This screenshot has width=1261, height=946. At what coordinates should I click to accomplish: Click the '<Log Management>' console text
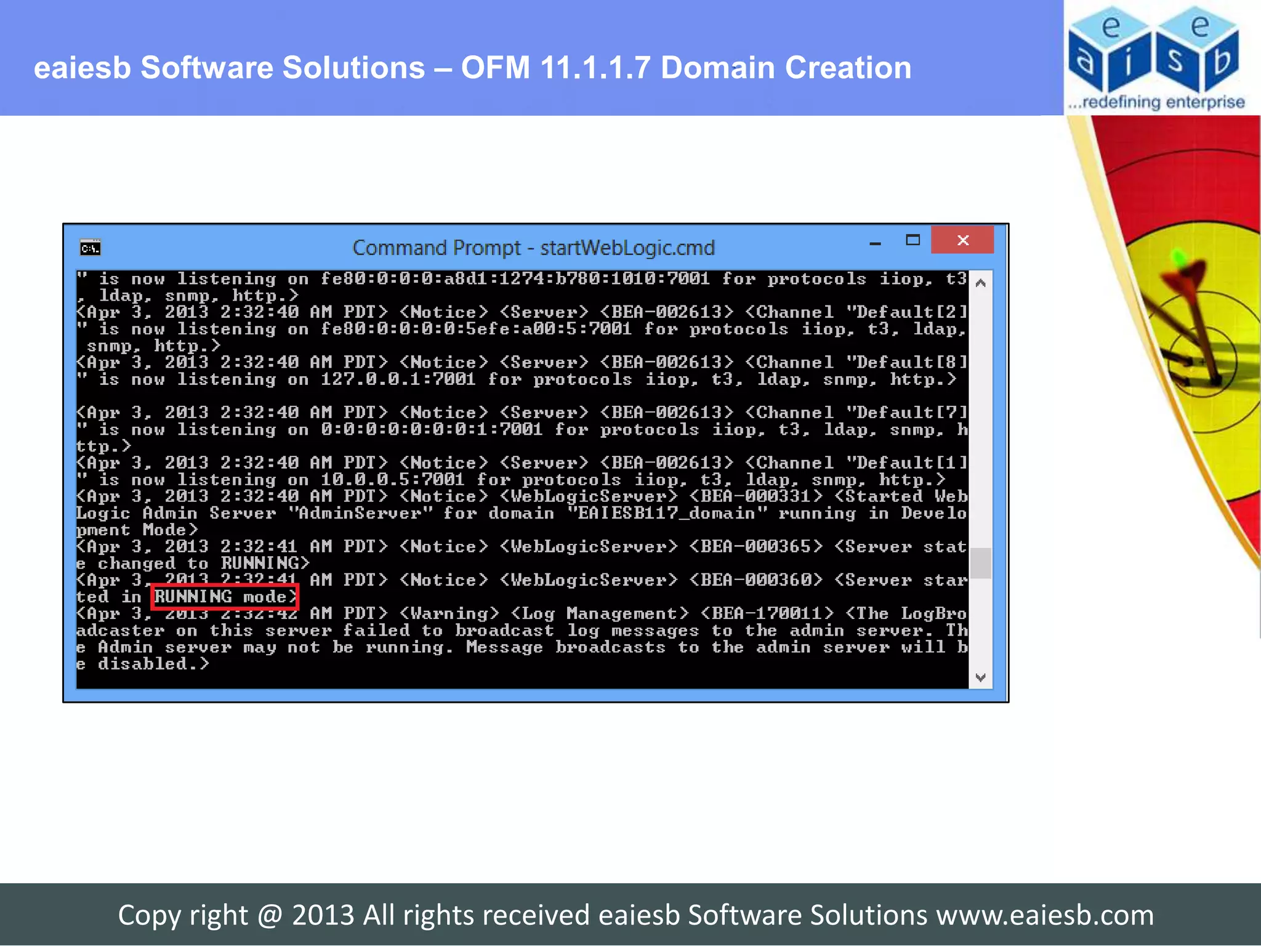(x=600, y=613)
